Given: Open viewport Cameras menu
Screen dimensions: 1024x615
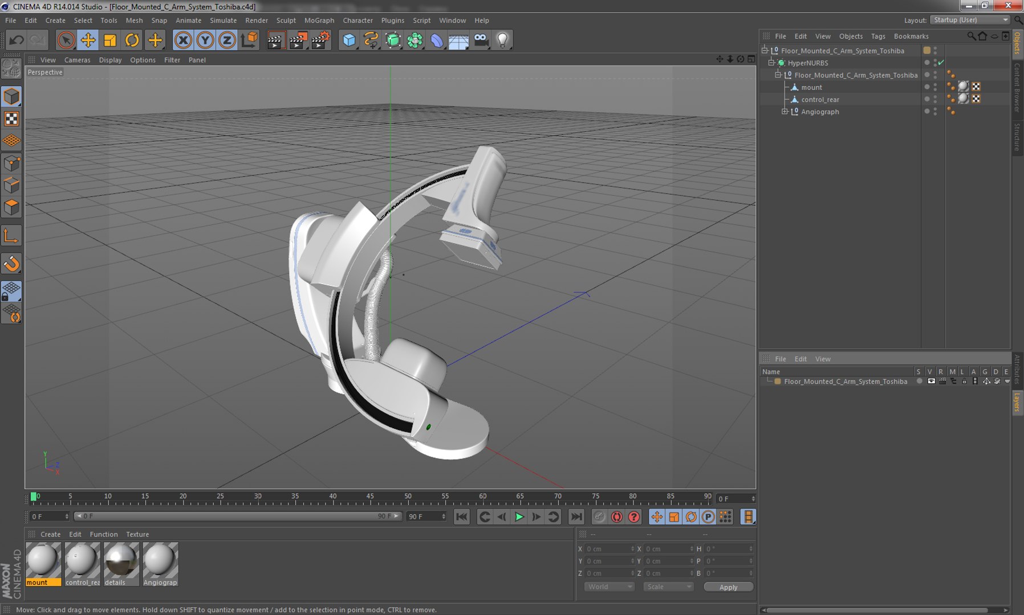Looking at the screenshot, I should [77, 60].
